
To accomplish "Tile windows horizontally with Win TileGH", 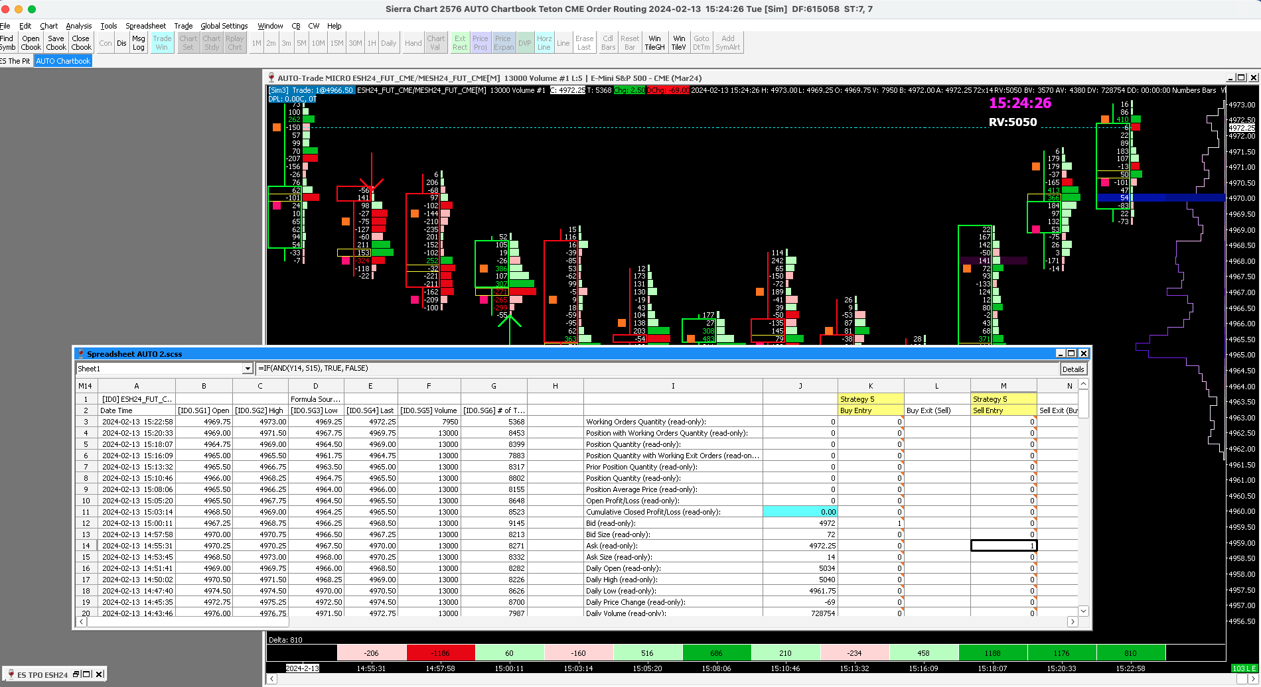I will tap(654, 43).
